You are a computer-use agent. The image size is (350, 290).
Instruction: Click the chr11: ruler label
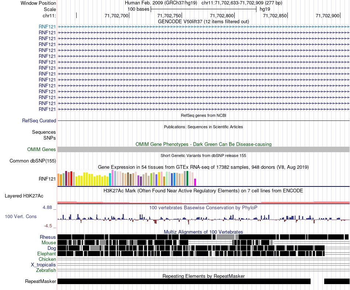pyautogui.click(x=49, y=15)
